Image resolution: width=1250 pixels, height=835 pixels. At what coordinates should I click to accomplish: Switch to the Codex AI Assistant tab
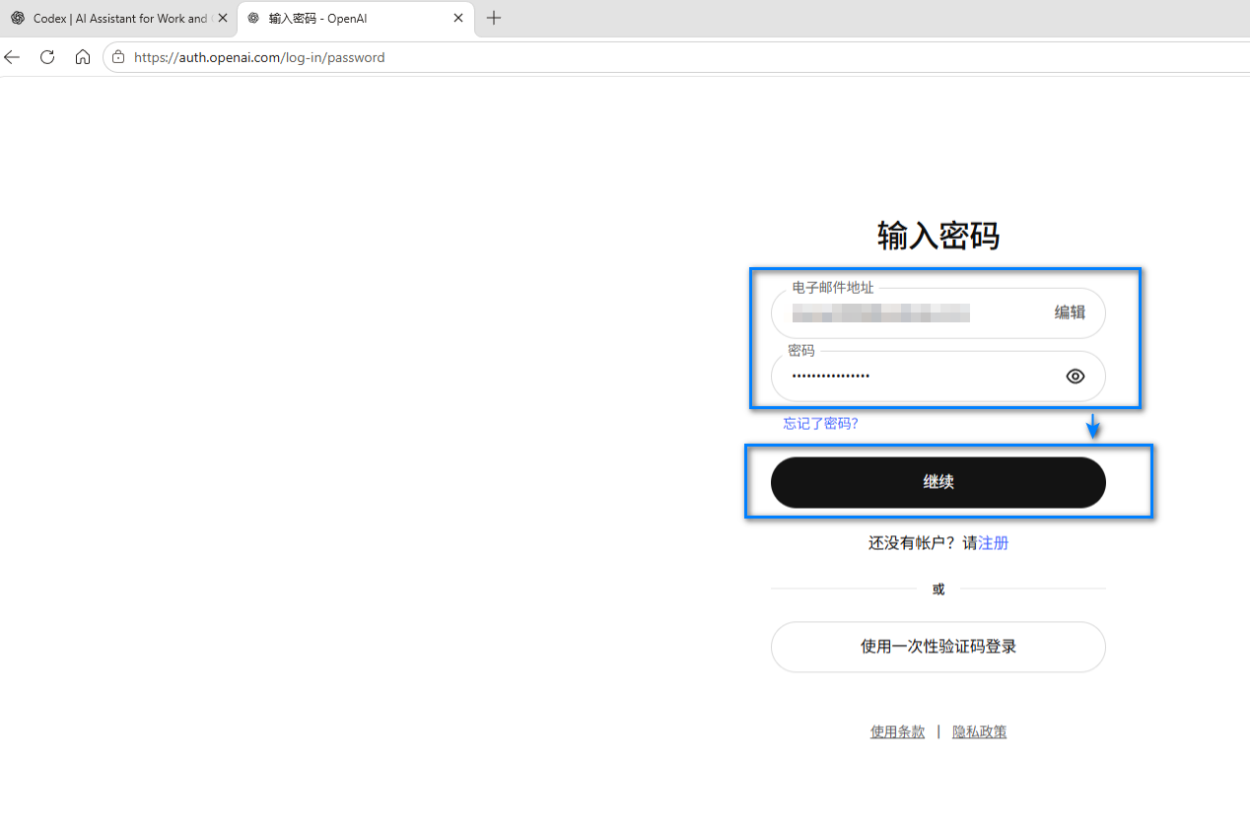119,18
